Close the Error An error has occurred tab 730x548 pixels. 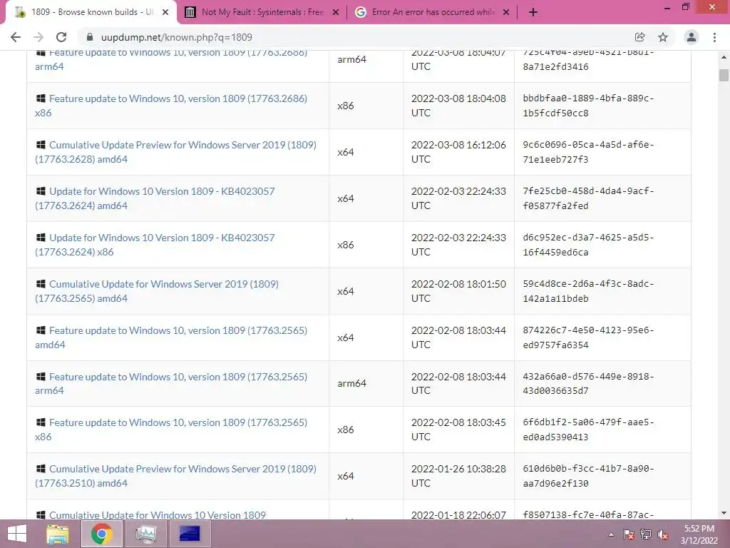coord(507,12)
